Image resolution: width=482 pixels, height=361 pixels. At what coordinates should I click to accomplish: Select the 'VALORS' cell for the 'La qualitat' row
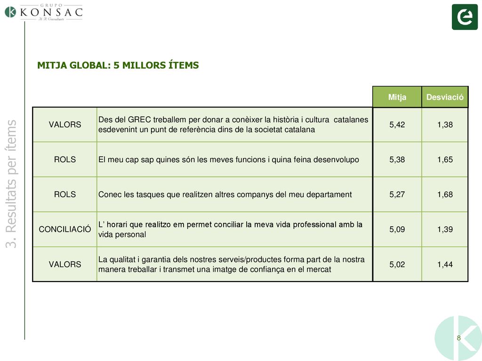(x=65, y=264)
